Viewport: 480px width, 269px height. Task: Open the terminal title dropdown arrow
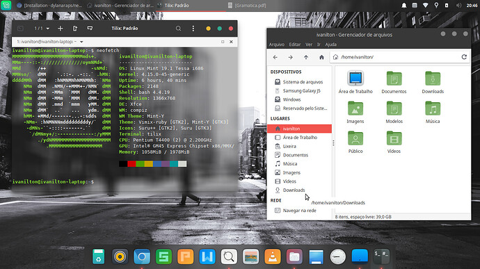click(81, 42)
